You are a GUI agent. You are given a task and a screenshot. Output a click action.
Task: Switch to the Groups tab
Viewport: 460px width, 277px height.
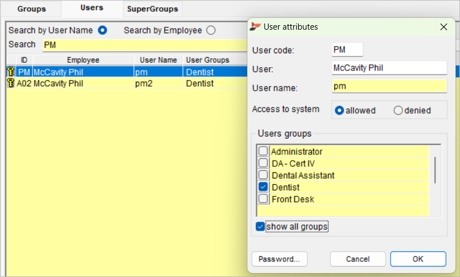pos(31,9)
